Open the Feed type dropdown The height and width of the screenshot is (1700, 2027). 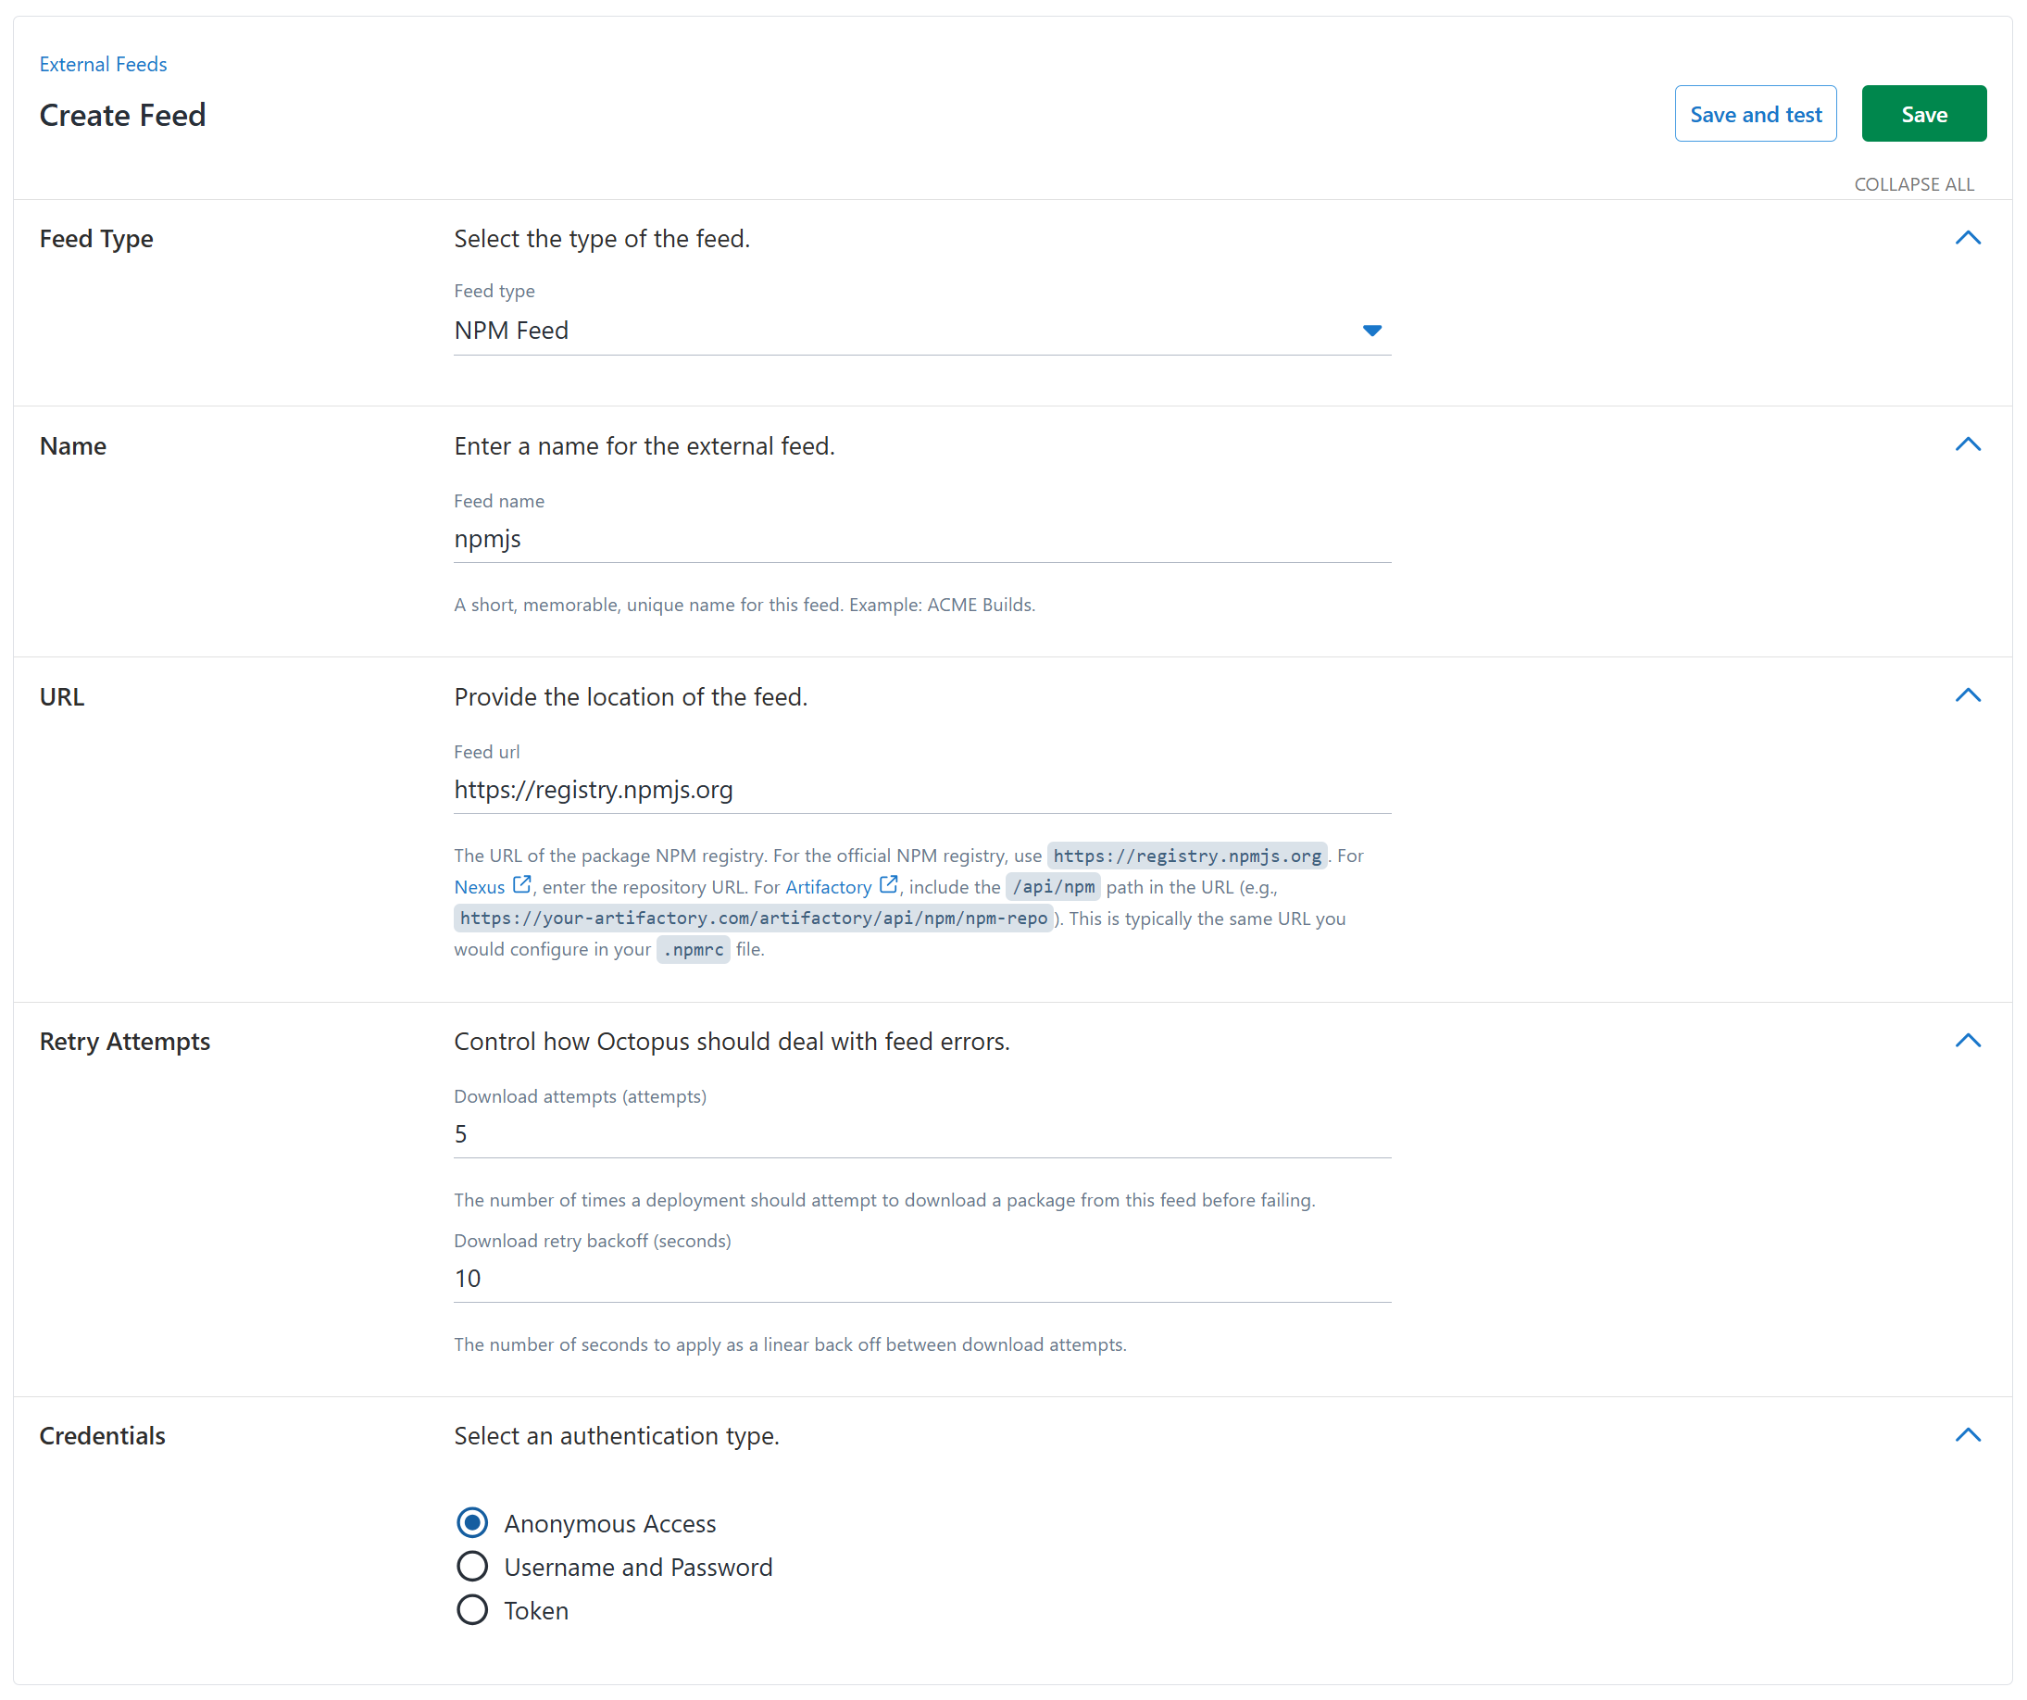tap(1372, 331)
